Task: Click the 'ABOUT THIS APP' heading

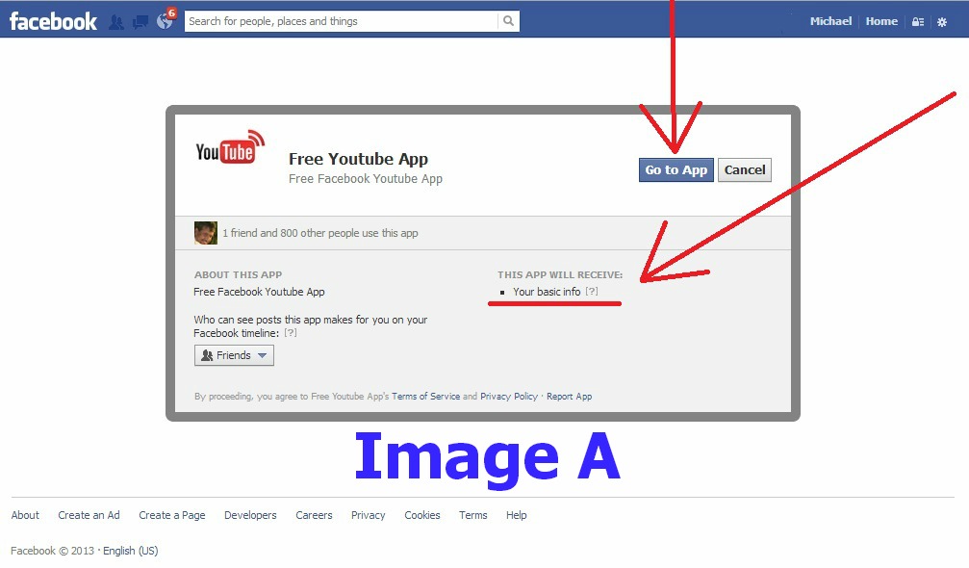Action: tap(238, 274)
